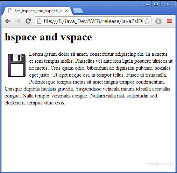Image resolution: width=177 pixels, height=173 pixels.
Task: Click the forward navigation arrow
Action: (x=18, y=21)
